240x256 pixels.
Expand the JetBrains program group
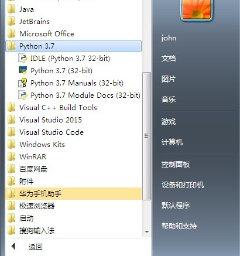(x=35, y=22)
